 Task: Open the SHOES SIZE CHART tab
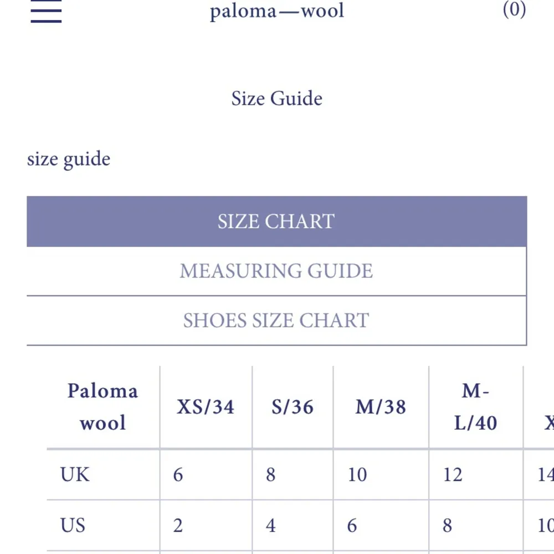[x=276, y=320]
